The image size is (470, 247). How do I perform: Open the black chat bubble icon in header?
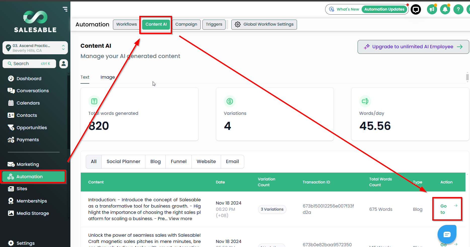416,10
